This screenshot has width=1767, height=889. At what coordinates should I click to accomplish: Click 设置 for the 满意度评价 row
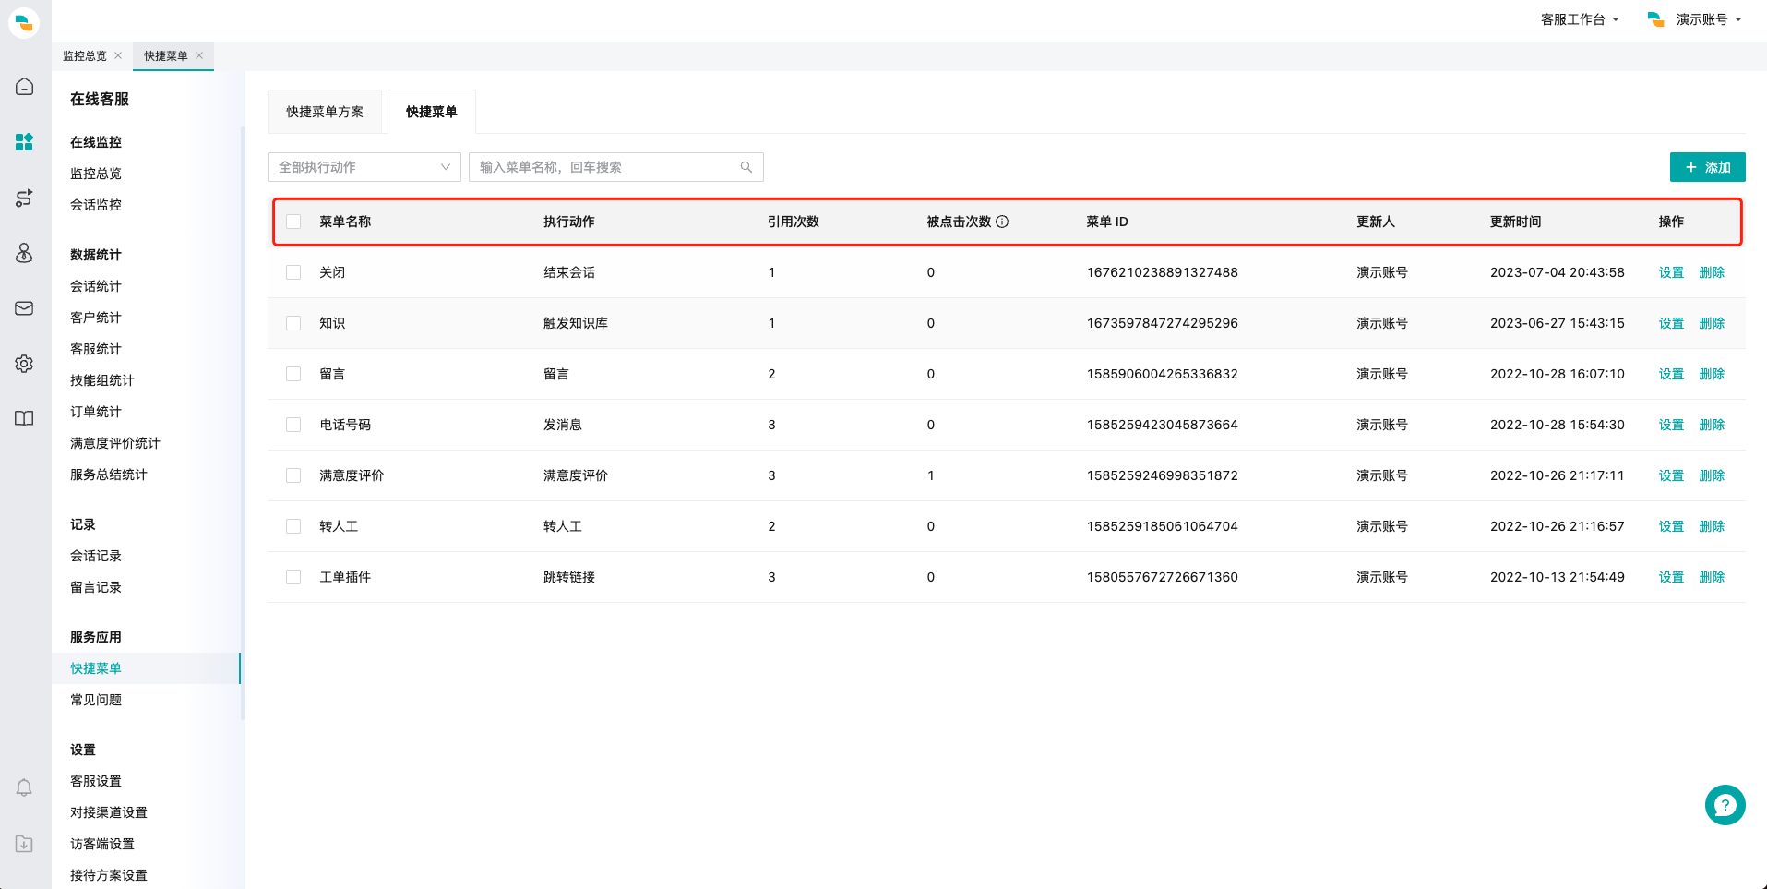1671,475
